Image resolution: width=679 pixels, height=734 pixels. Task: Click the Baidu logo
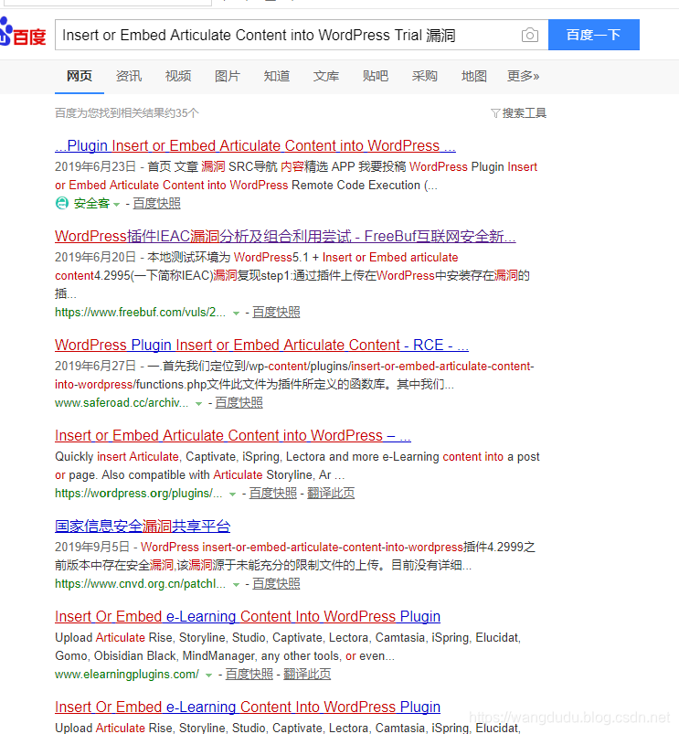pyautogui.click(x=23, y=32)
